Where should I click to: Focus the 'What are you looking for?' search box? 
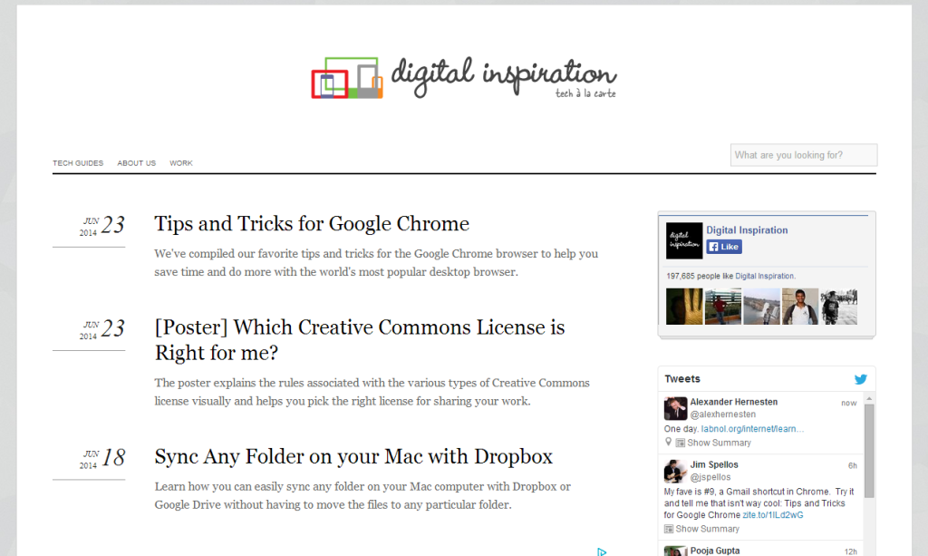[804, 155]
